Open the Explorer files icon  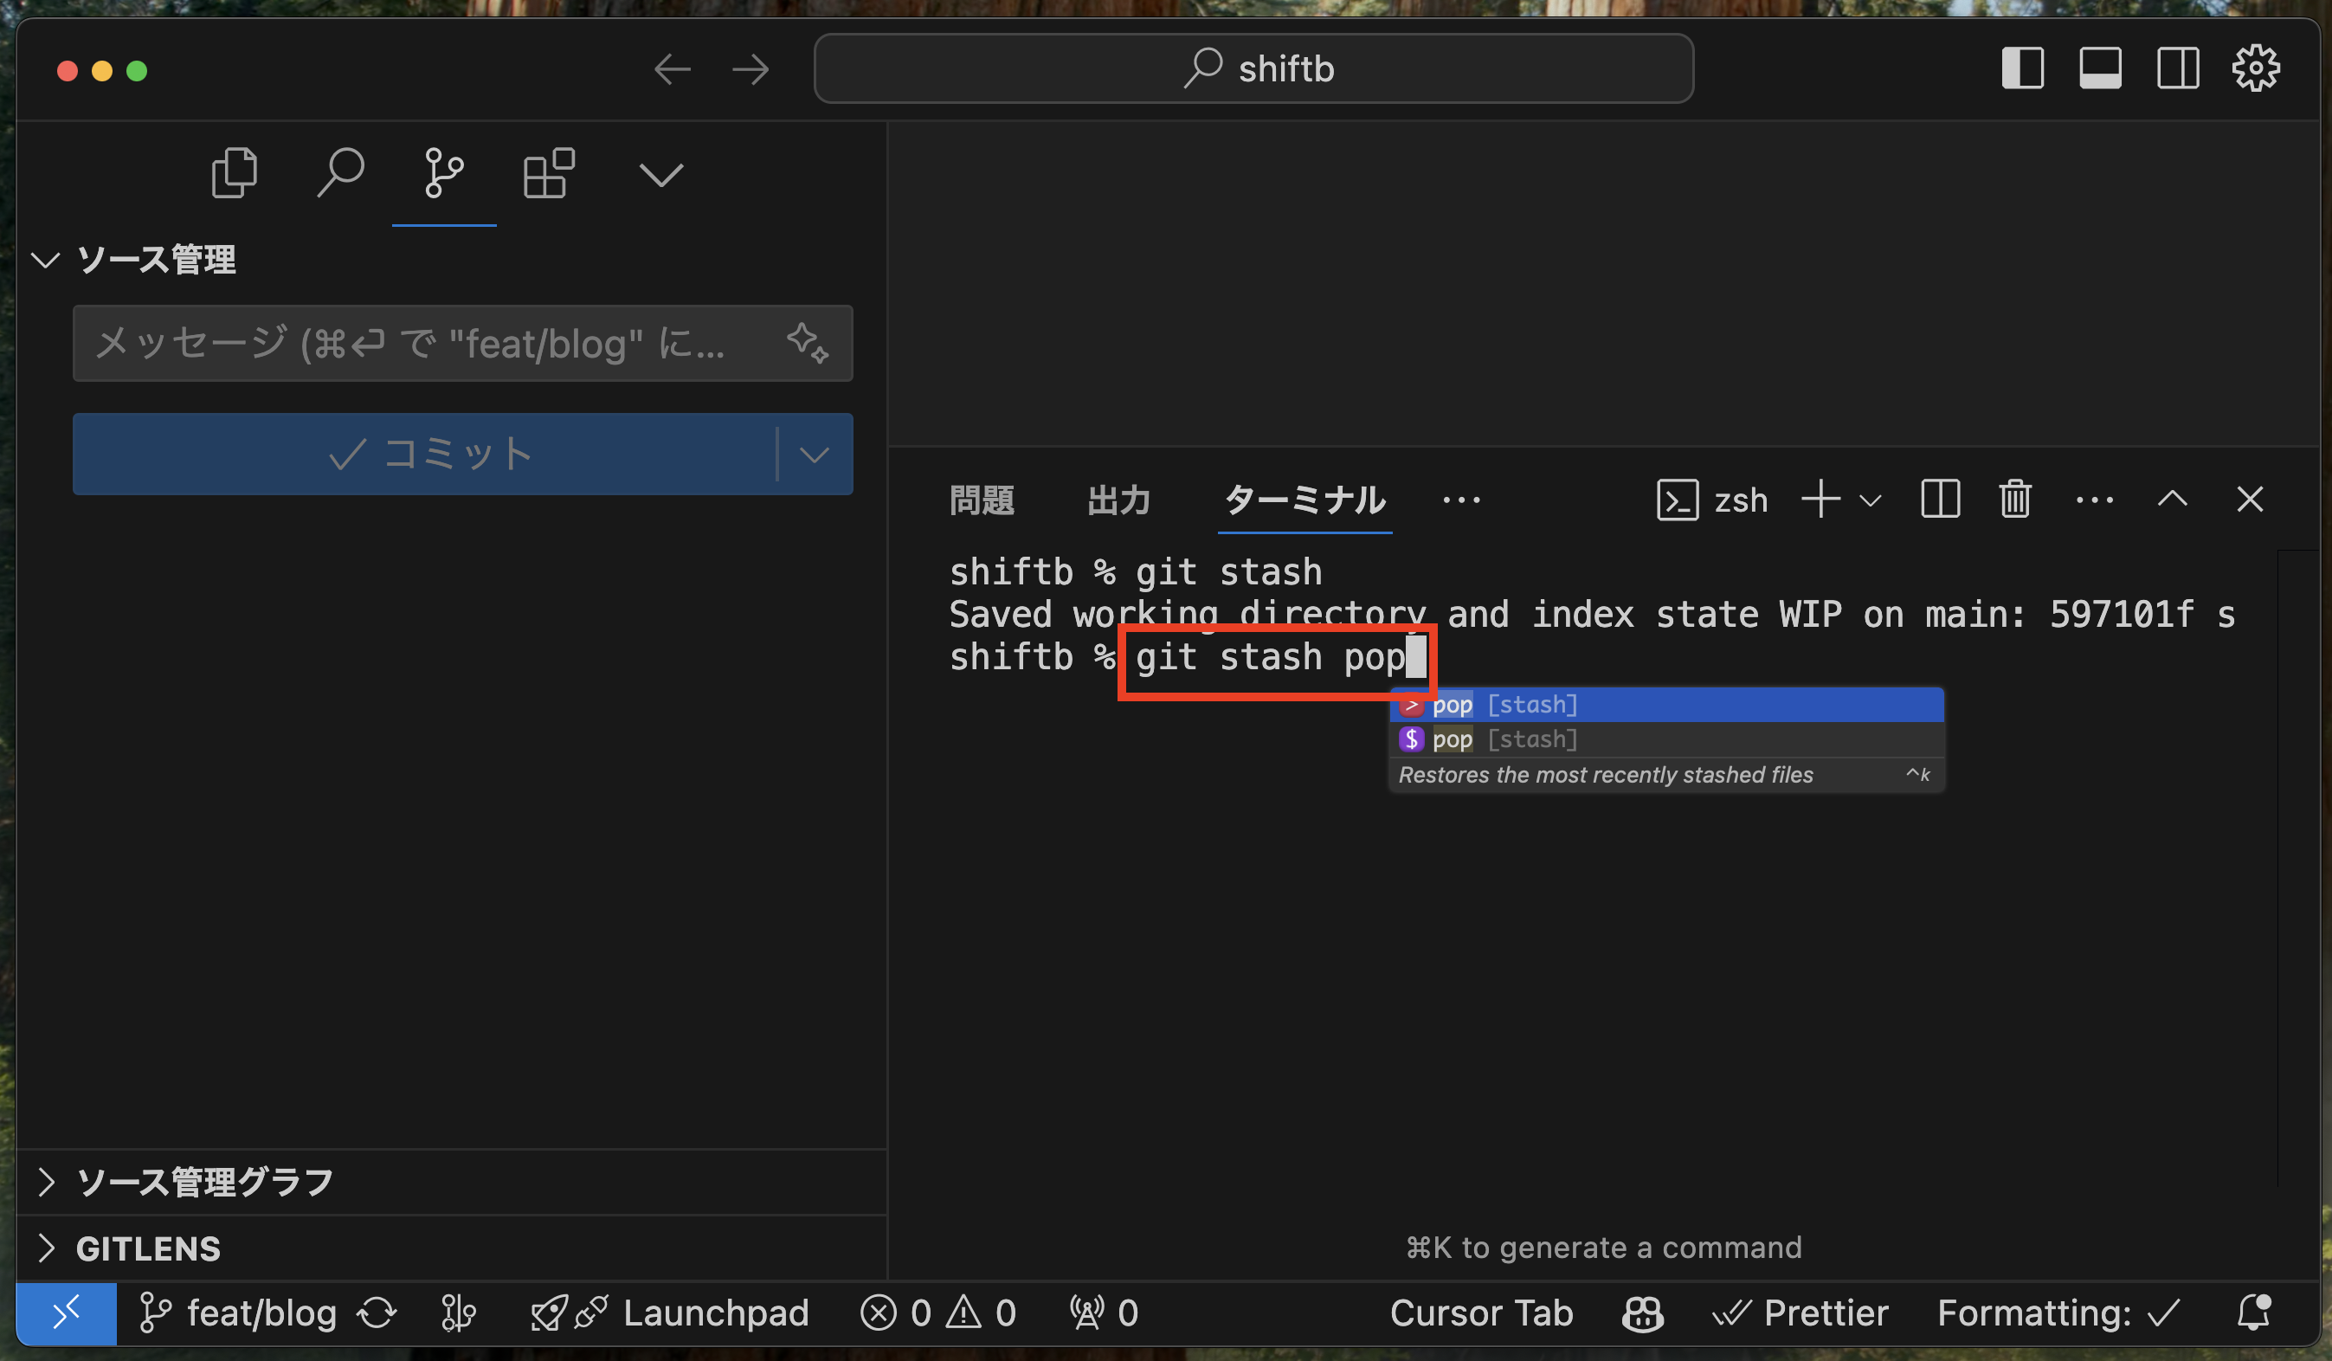tap(234, 173)
